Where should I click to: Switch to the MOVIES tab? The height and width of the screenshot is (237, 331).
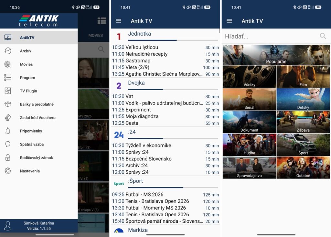[x=96, y=35]
